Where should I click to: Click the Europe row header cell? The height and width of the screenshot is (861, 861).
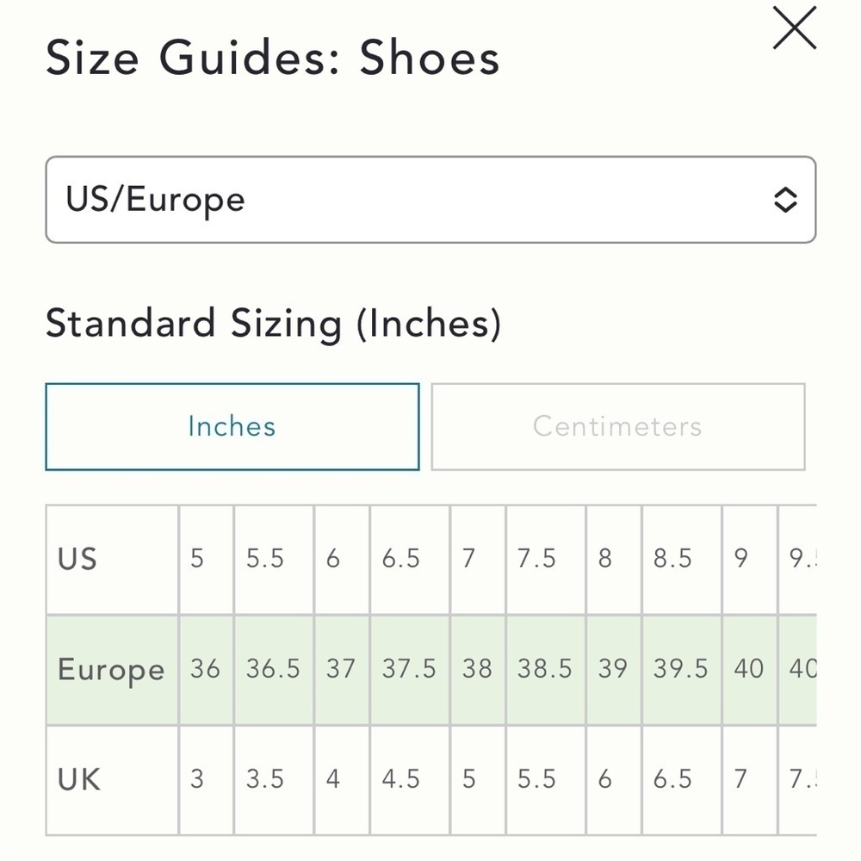[x=113, y=669]
